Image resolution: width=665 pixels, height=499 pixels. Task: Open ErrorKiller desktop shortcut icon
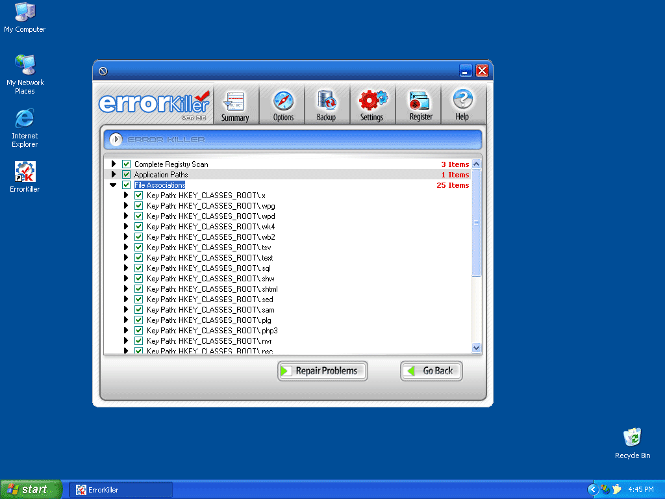[x=25, y=173]
